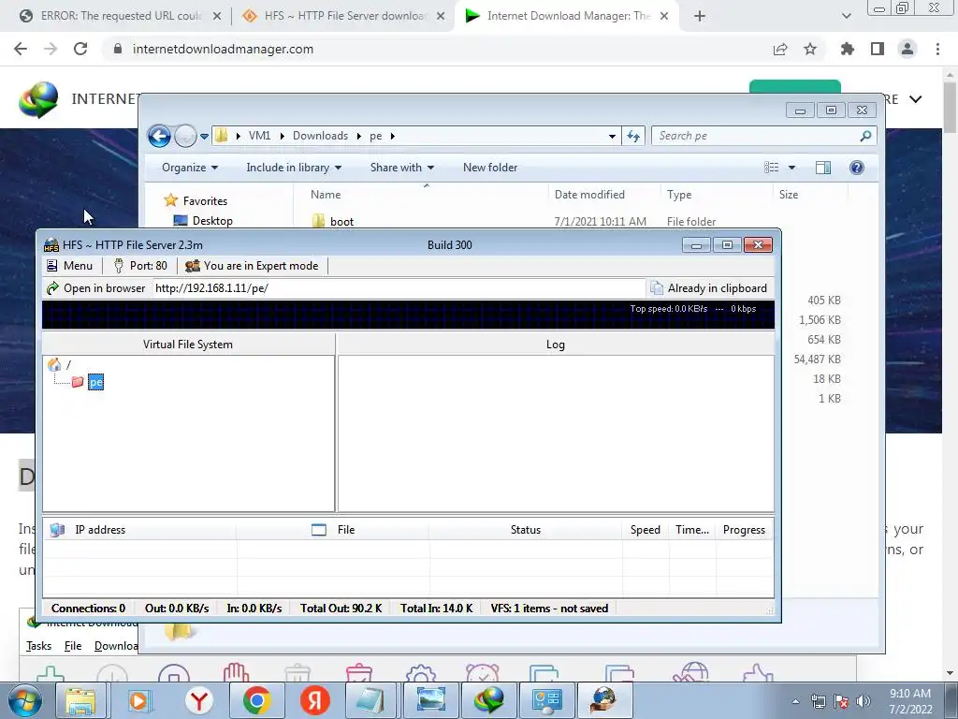Open Chrome Extensions puzzle icon

tap(848, 49)
